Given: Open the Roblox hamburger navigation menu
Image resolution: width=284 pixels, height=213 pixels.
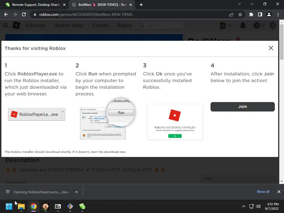Looking at the screenshot, I should tap(6, 25).
